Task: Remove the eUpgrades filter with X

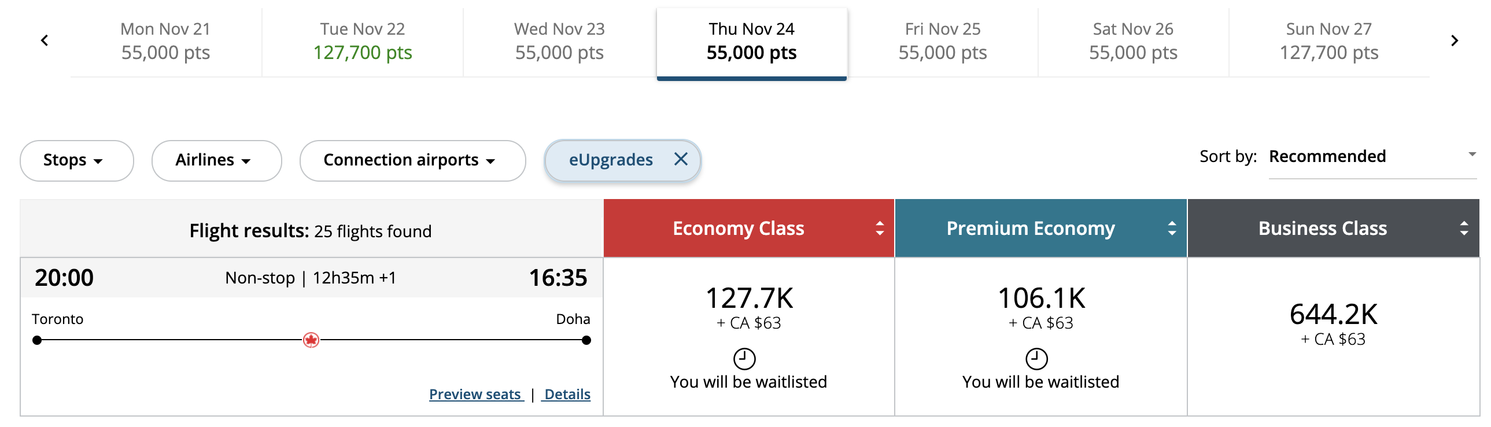Action: point(681,159)
